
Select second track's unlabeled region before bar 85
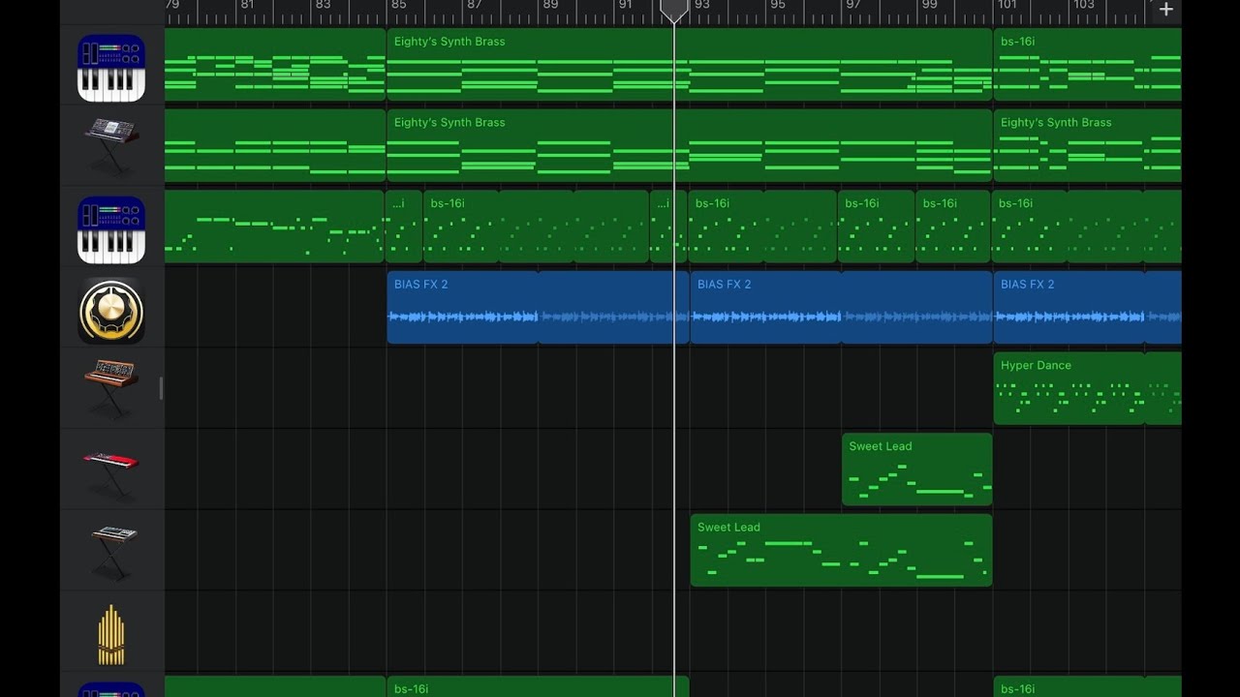[x=275, y=145]
